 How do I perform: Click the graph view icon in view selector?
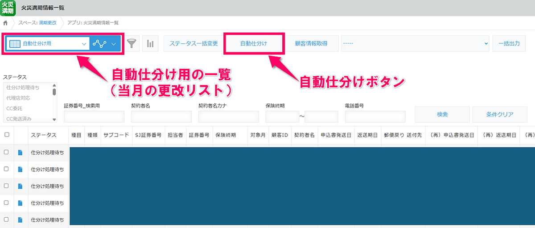[x=99, y=44]
